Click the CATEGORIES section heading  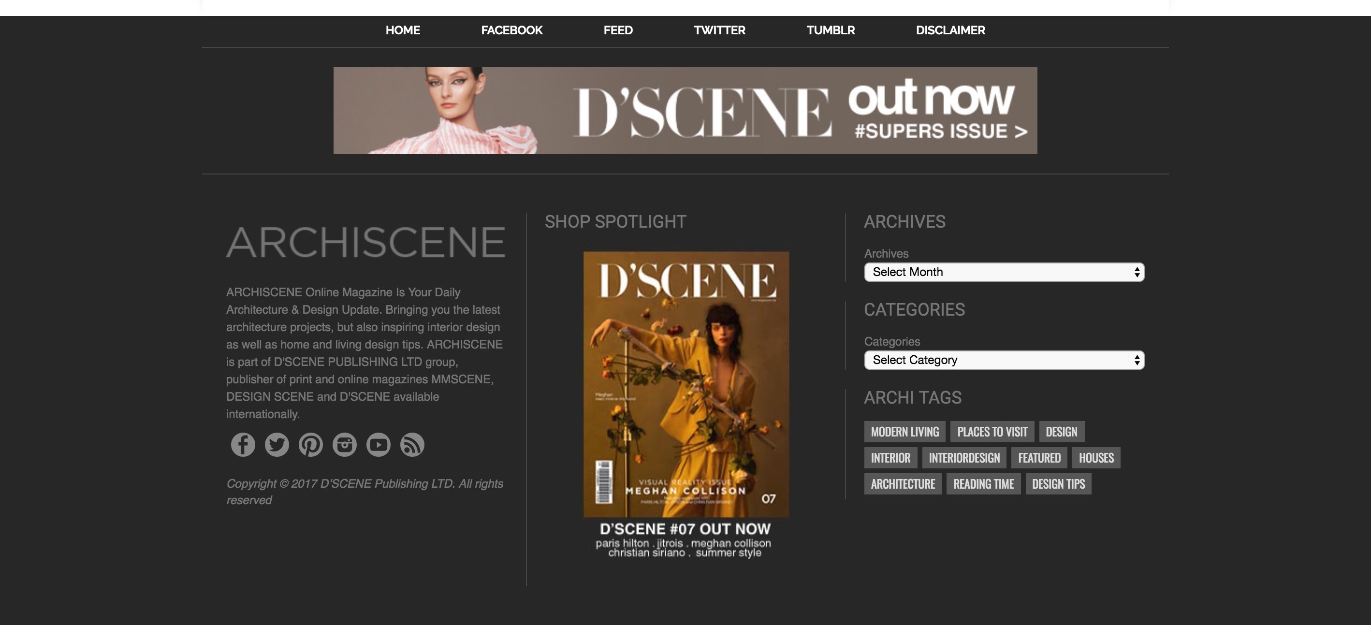(x=914, y=309)
